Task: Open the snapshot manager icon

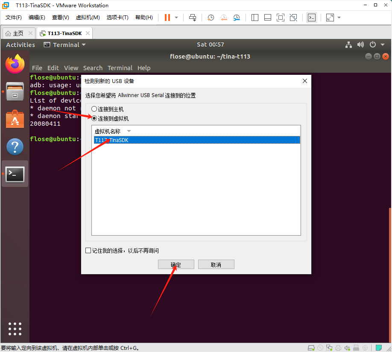Action: [237, 18]
